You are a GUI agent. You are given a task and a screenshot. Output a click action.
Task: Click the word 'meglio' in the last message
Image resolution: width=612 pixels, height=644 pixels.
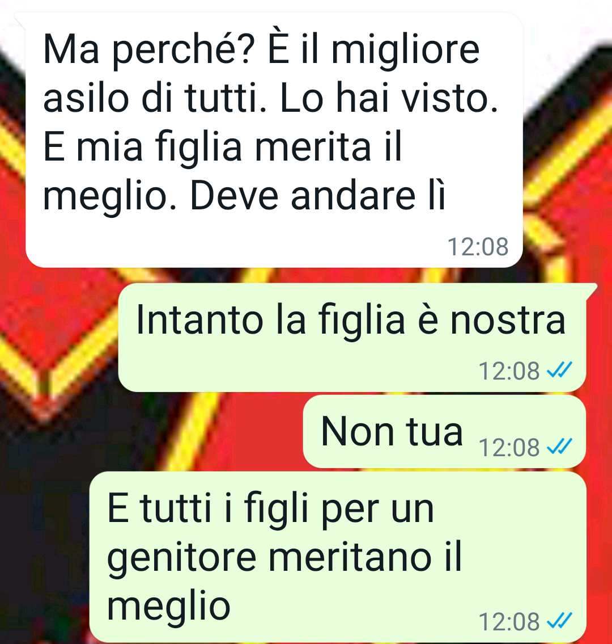(169, 608)
